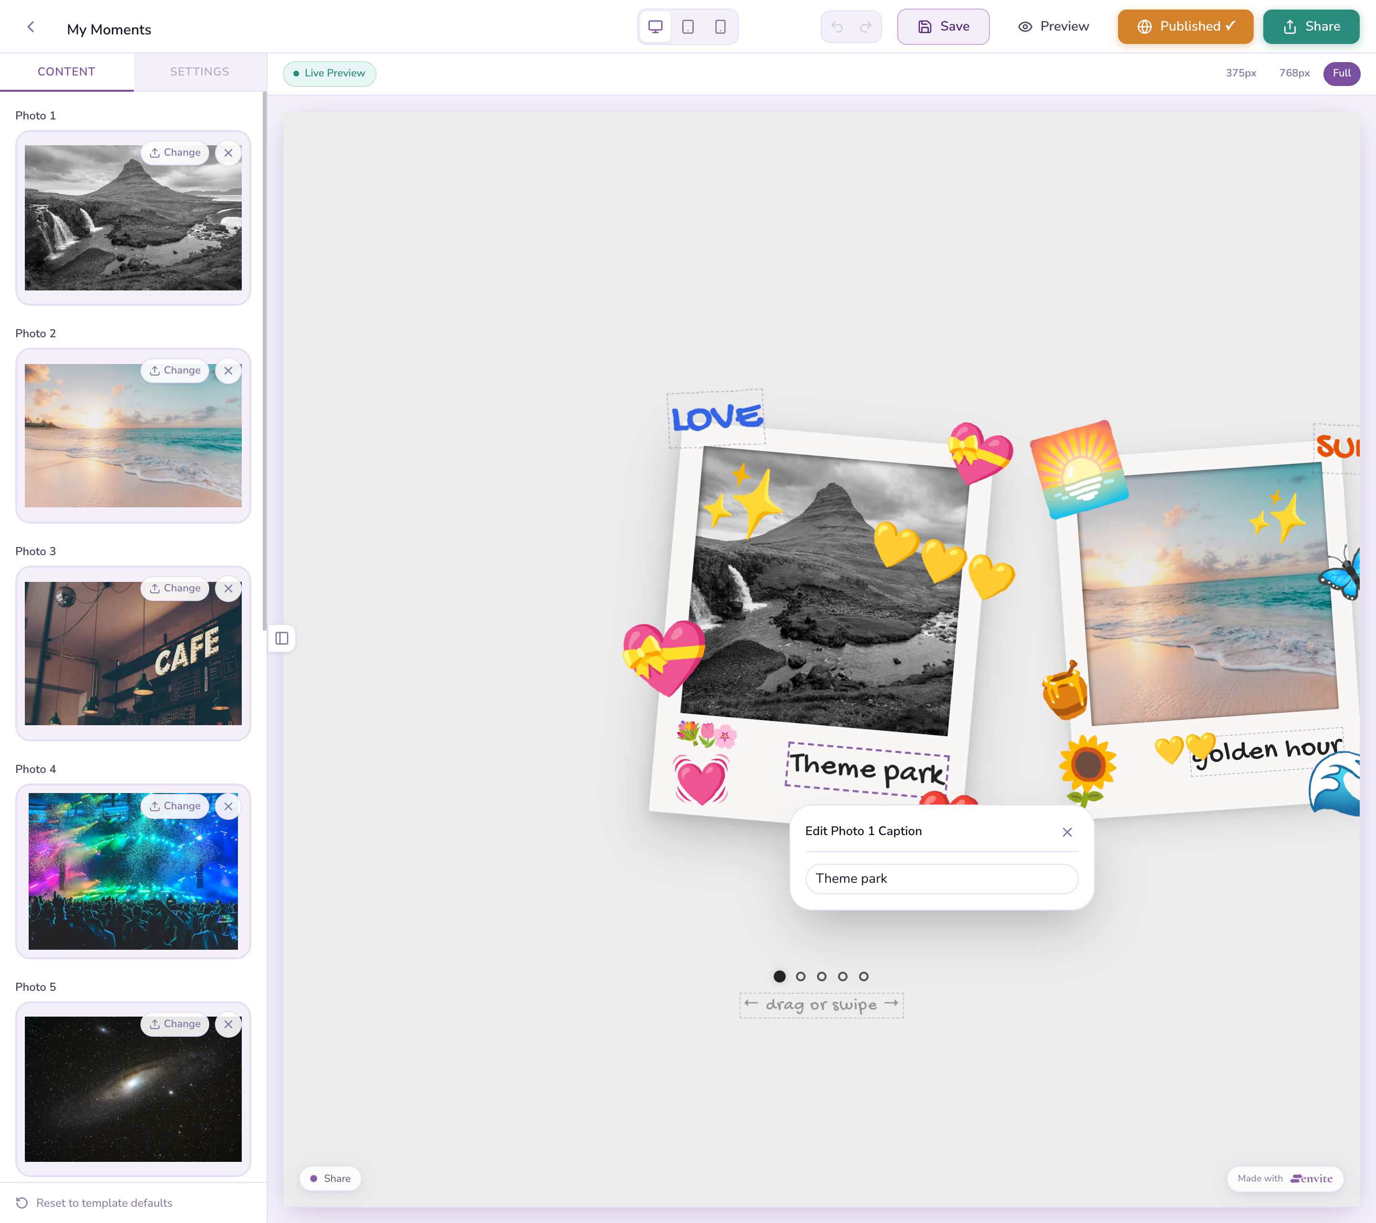Go to the first carousel slide dot
This screenshot has width=1376, height=1223.
(780, 976)
